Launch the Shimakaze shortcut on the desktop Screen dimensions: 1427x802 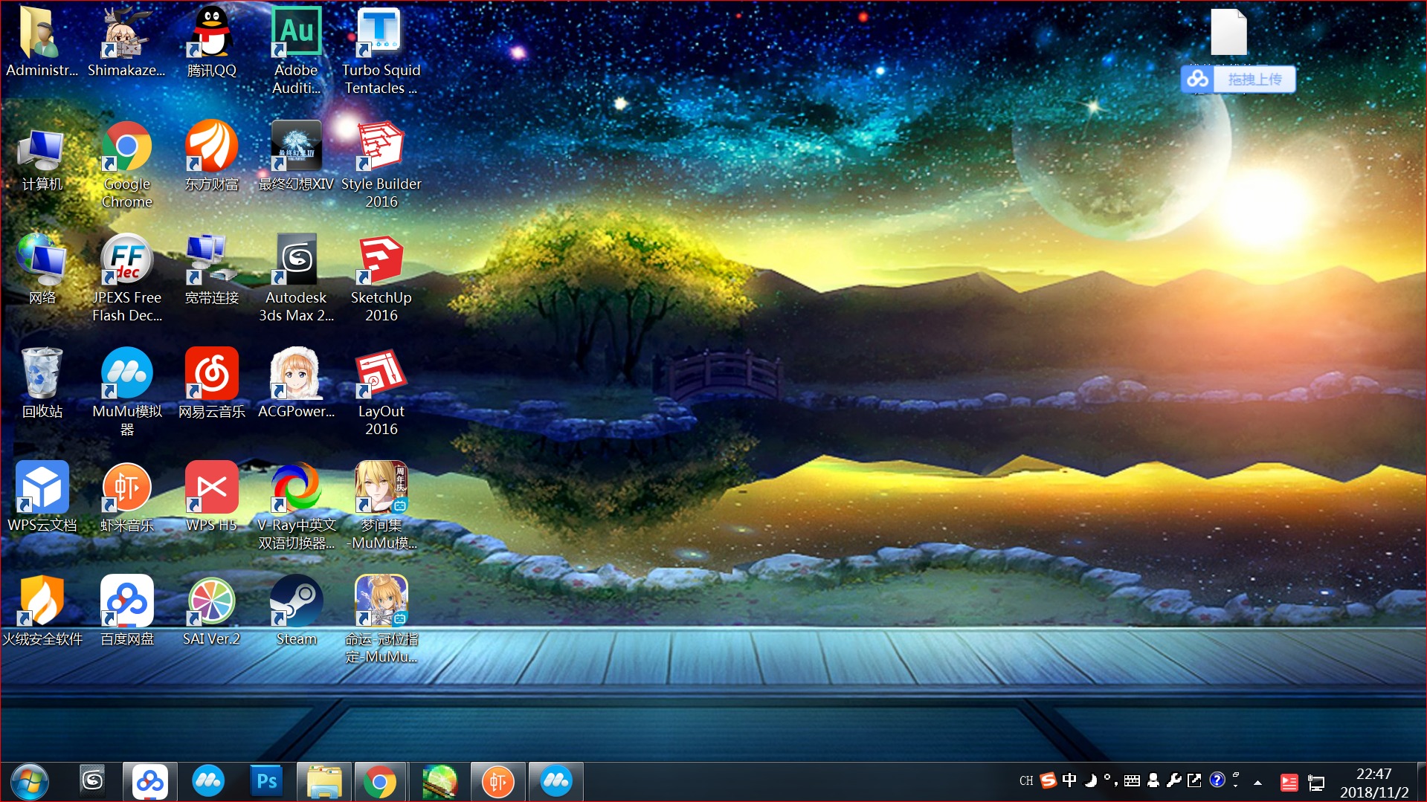coord(126,42)
